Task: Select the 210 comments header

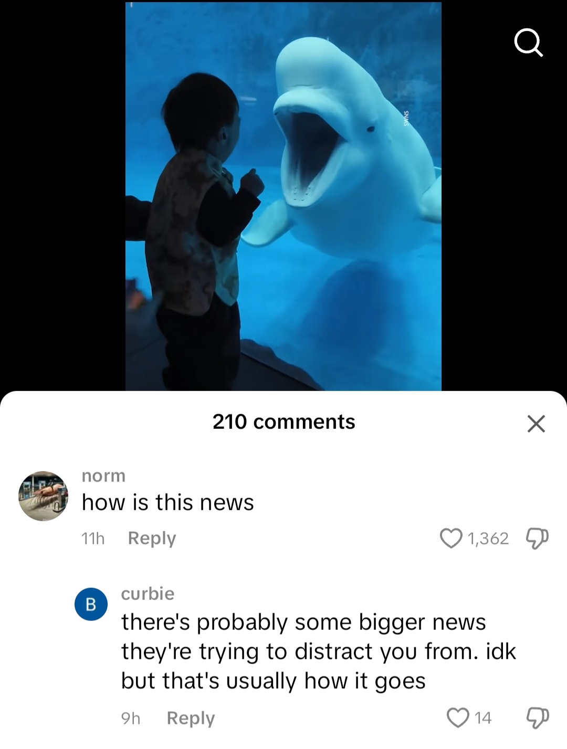Action: click(283, 421)
